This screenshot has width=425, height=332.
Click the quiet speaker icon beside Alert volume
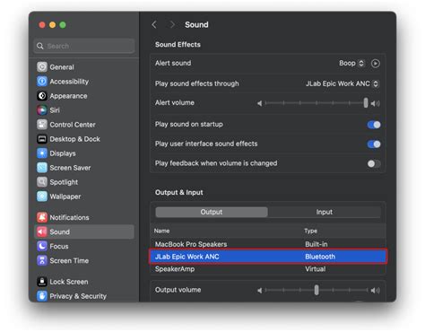259,103
